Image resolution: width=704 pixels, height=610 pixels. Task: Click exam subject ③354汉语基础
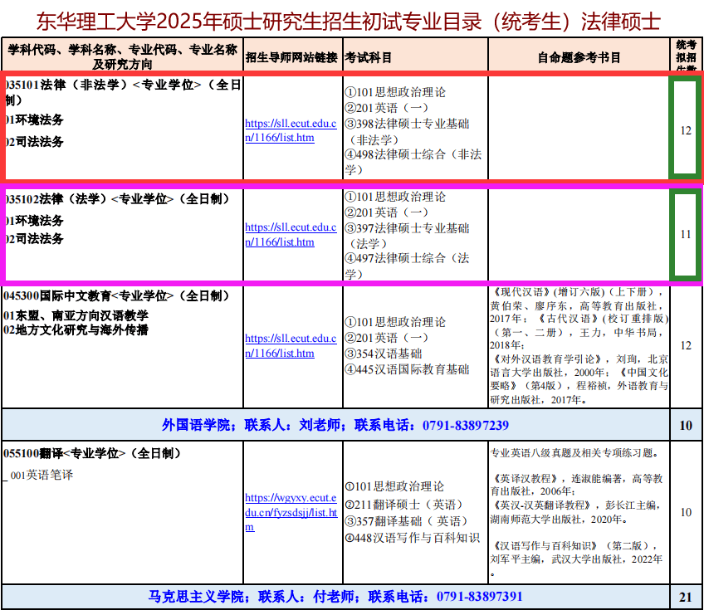click(384, 354)
